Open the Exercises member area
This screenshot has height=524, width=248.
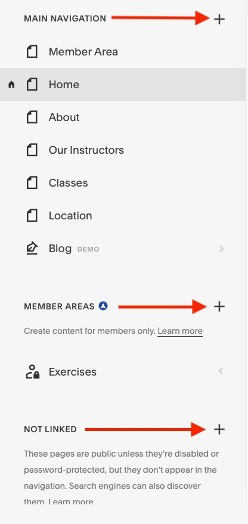[123, 371]
